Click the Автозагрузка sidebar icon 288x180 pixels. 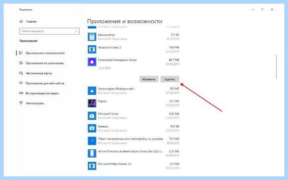pyautogui.click(x=21, y=103)
